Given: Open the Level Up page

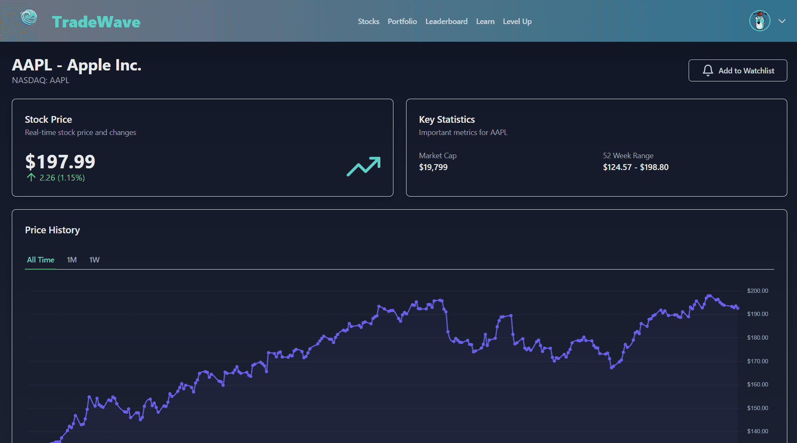Looking at the screenshot, I should 517,21.
